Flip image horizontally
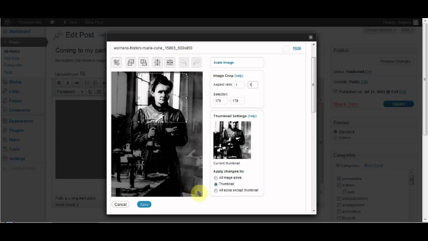Image resolution: width=428 pixels, height=241 pixels. point(170,63)
